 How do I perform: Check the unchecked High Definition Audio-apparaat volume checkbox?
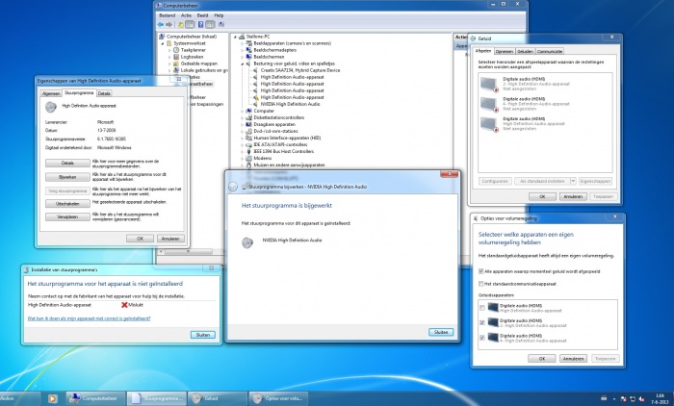click(x=482, y=308)
